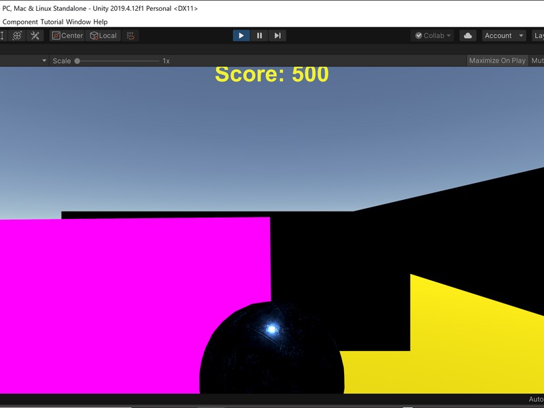Select the custom Transform tool icon

click(17, 35)
